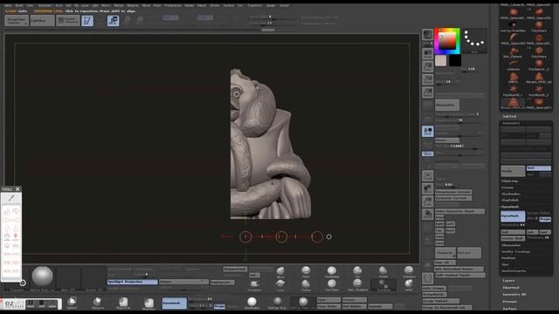Select the ClayBuildup brush
The height and width of the screenshot is (314, 559).
click(332, 272)
